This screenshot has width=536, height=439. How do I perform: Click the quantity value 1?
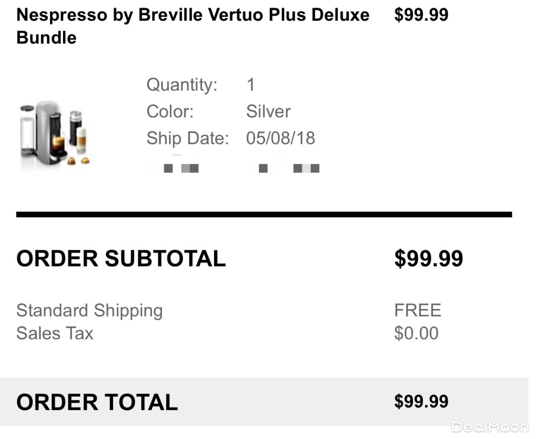251,85
